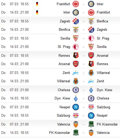
Task: Click Chelsea crest in the 07.03. home match
Action: (x=75, y=90)
